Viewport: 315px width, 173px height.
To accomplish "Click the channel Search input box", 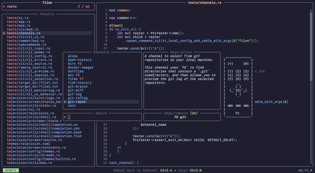I will (x=102, y=117).
